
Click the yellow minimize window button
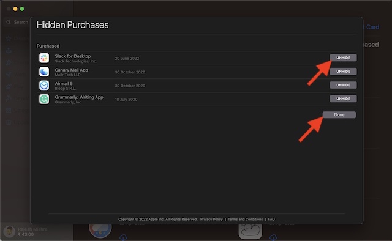point(15,9)
